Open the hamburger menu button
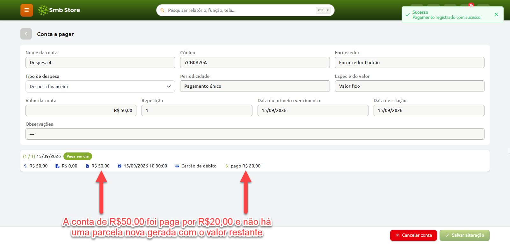Image resolution: width=510 pixels, height=244 pixels. click(x=27, y=10)
